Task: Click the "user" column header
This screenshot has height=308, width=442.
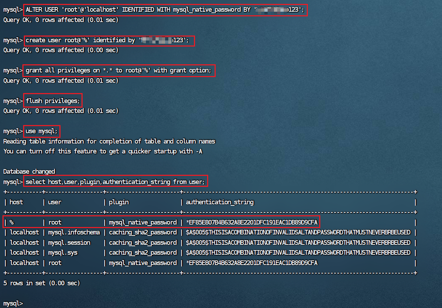Action: click(55, 202)
